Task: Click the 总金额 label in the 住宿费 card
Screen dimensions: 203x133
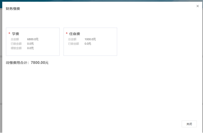Action: pyautogui.click(x=72, y=39)
